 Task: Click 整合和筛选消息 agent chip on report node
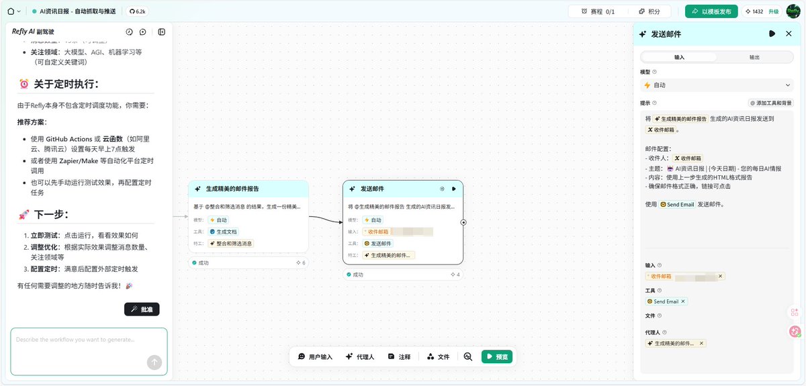point(231,244)
